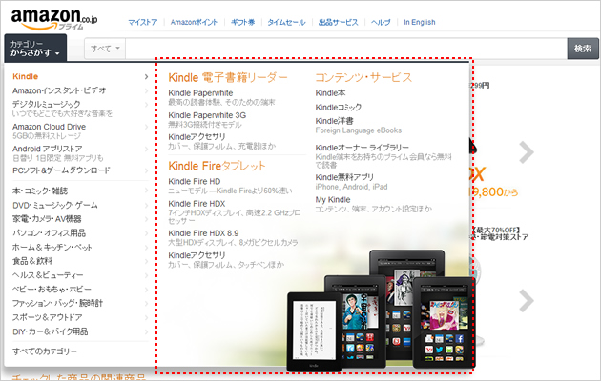601x381 pixels.
Task: Select ベビー・おもちゃ・ホビー category
Action: point(52,290)
